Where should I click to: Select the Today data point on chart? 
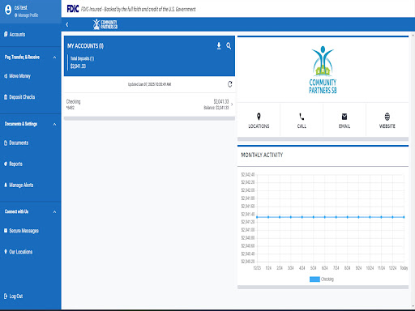click(x=404, y=217)
